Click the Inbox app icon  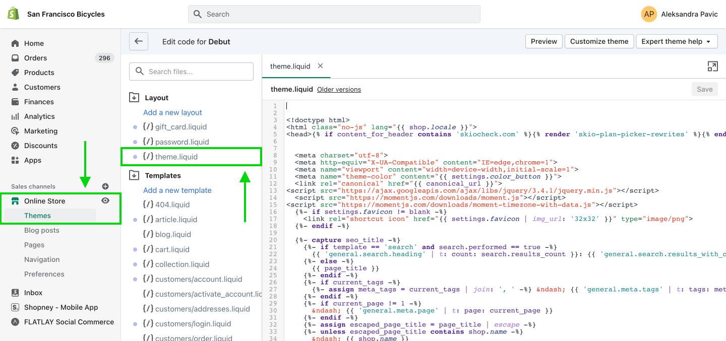point(15,293)
